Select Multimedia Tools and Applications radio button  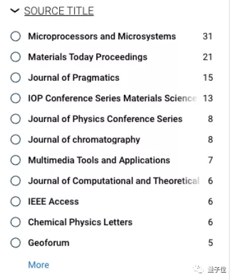[x=15, y=160]
